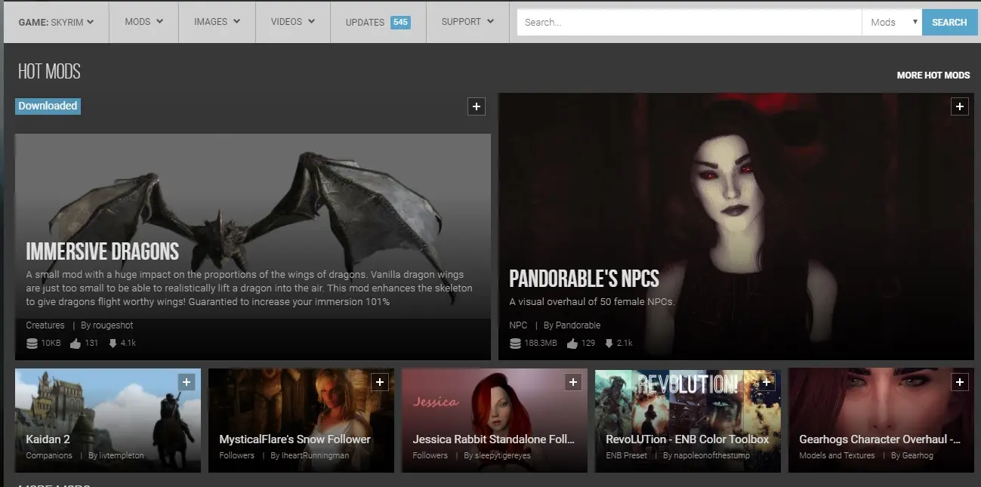Screen dimensions: 981x487
Task: Open the Updates tab
Action: pyautogui.click(x=378, y=22)
